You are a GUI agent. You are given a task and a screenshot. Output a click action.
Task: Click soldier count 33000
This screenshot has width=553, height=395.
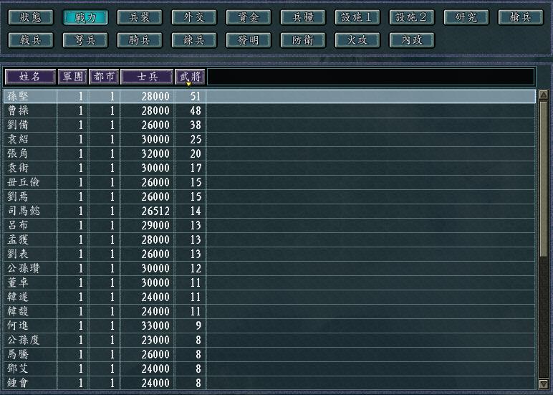(155, 325)
